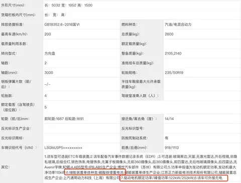Image resolution: width=241 pixels, height=183 pixels.
Task: Click wheelbase value 3000
Action: (49, 73)
